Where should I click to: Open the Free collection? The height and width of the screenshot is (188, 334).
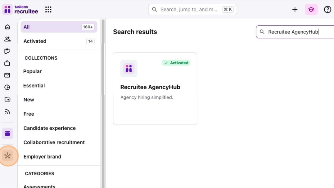coord(29,114)
